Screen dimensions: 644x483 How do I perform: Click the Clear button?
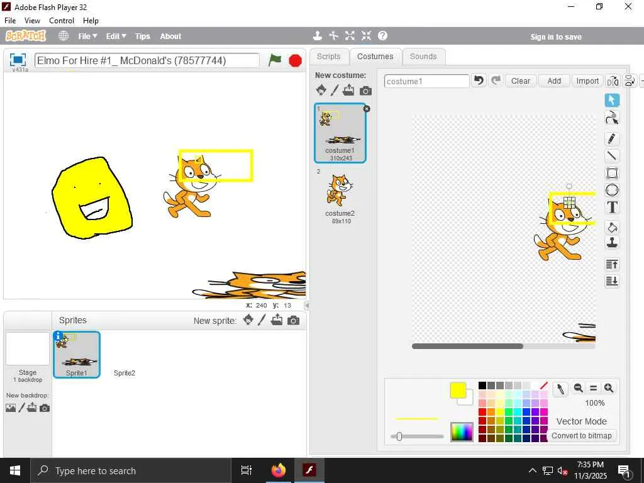coord(520,81)
